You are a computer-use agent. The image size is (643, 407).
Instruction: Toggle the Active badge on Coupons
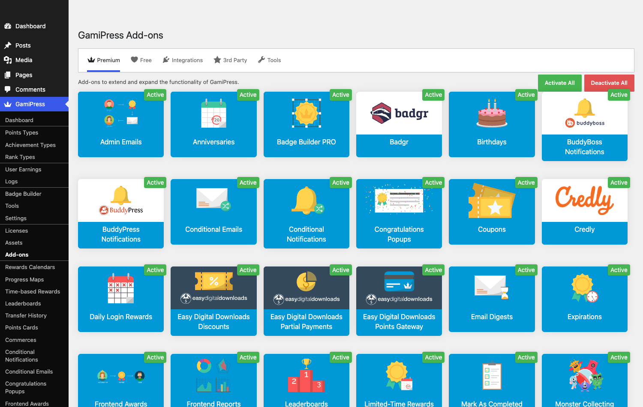[526, 183]
